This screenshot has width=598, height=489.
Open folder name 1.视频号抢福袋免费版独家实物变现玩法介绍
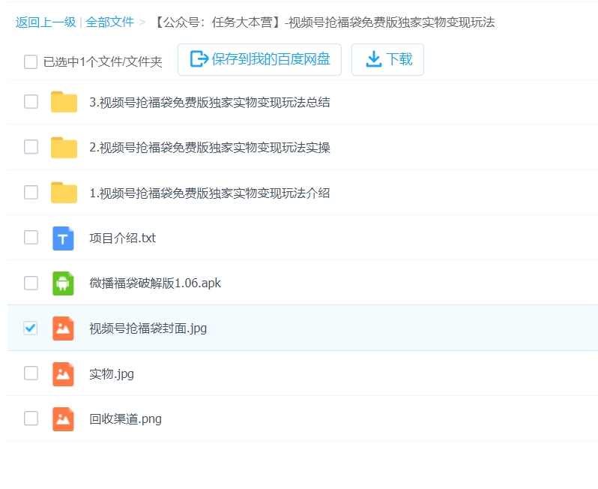tap(209, 193)
